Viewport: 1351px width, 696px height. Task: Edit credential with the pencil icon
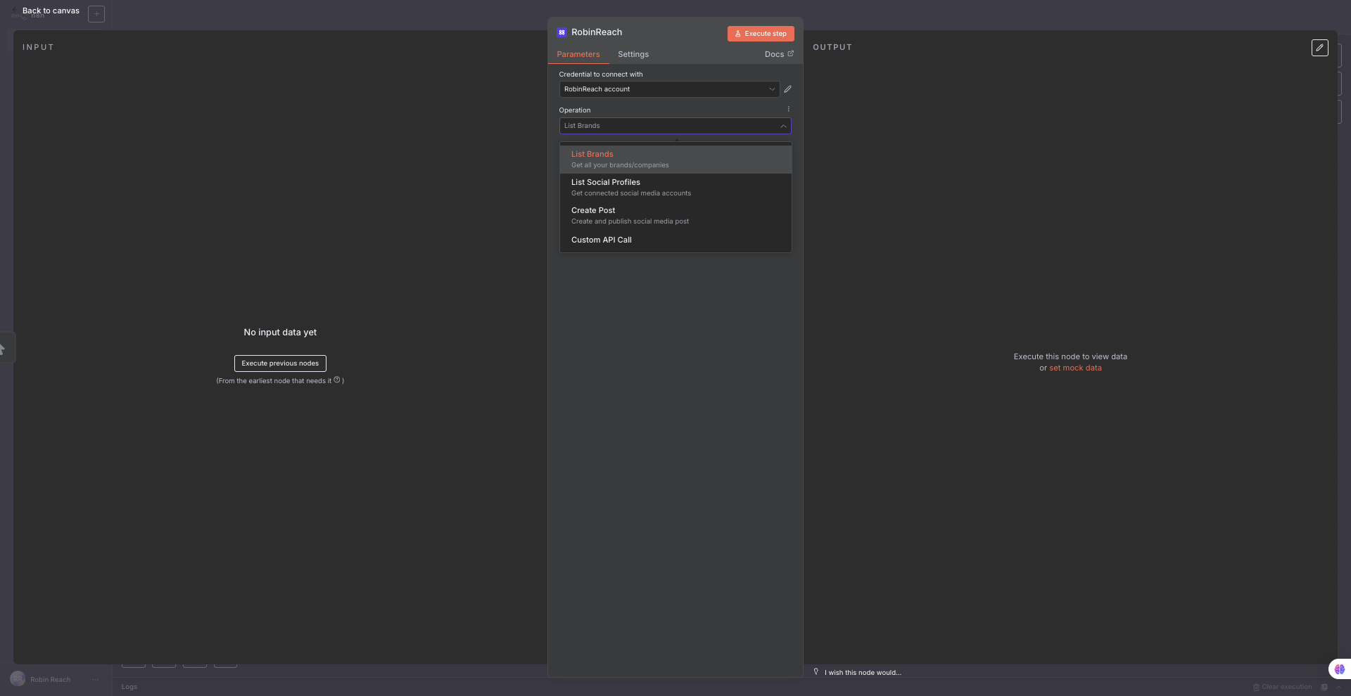coord(788,89)
